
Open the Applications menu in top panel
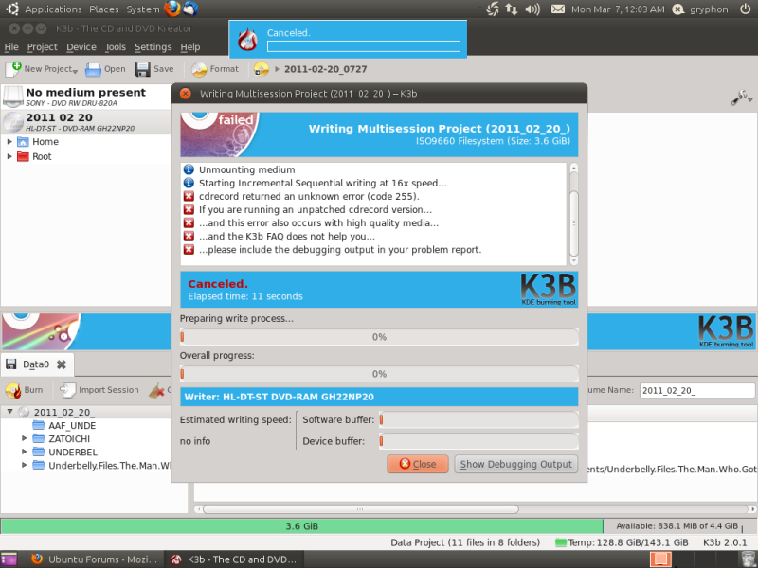53,9
